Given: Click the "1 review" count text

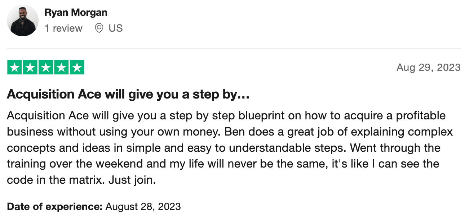Looking at the screenshot, I should coord(63,28).
